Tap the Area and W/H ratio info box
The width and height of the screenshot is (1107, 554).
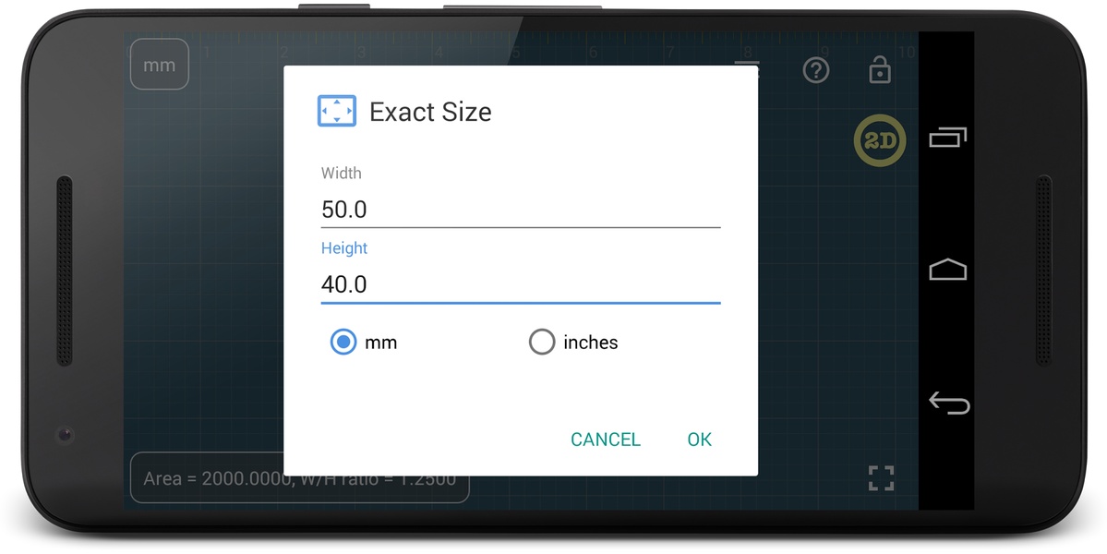pyautogui.click(x=300, y=477)
